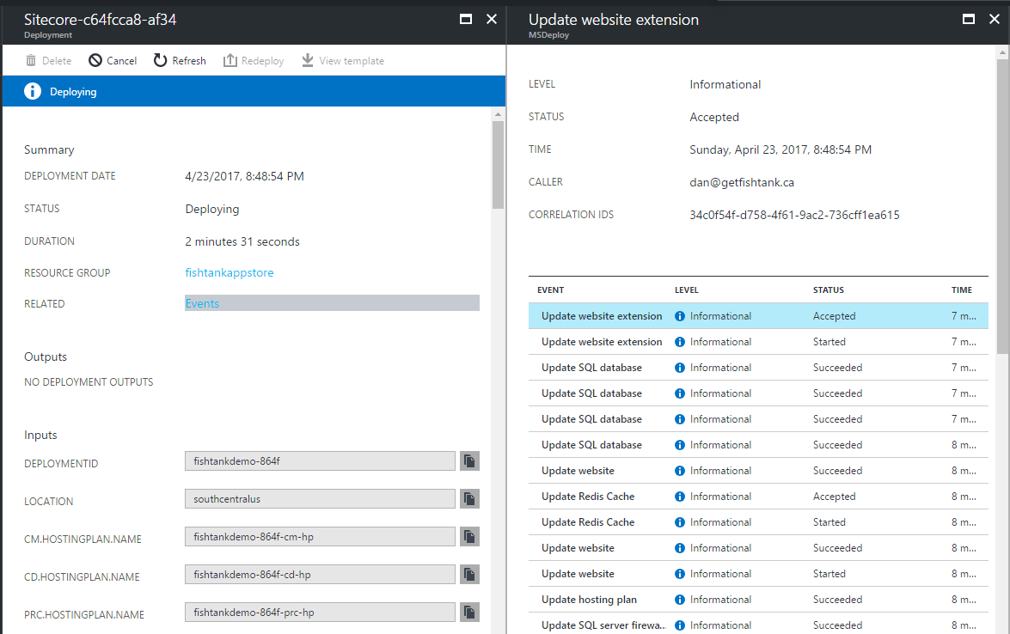Maximize the Update website extension blade
The image size is (1010, 634).
point(968,19)
